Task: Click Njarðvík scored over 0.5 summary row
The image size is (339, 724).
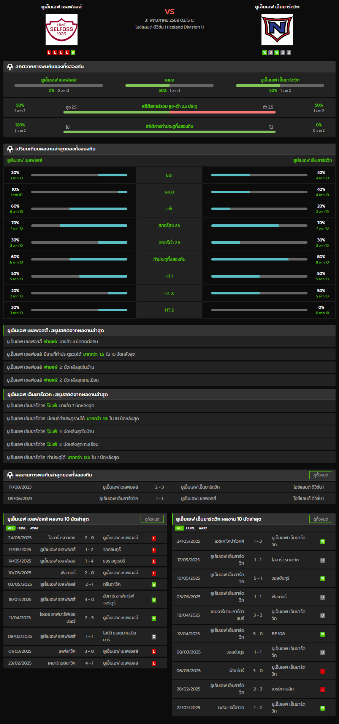Action: coord(169,457)
